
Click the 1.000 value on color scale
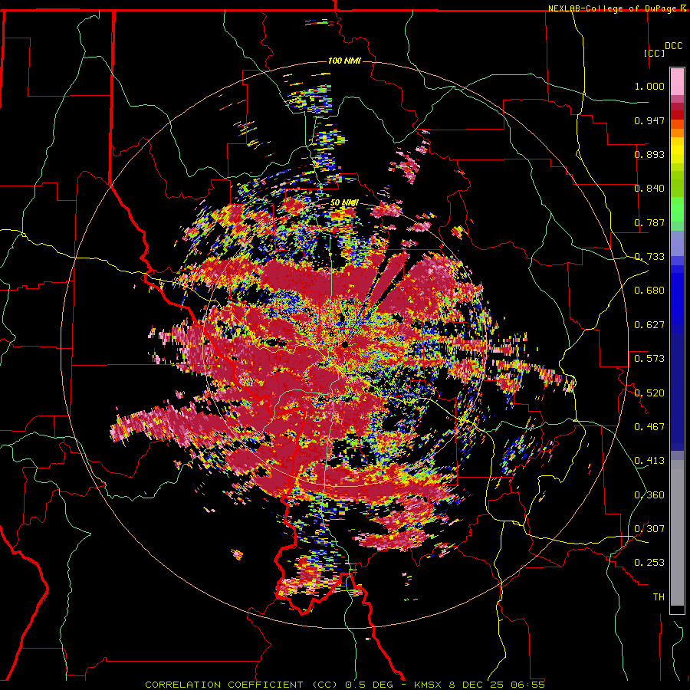tap(649, 86)
